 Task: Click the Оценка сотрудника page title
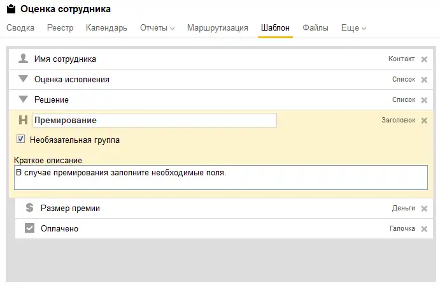[66, 9]
